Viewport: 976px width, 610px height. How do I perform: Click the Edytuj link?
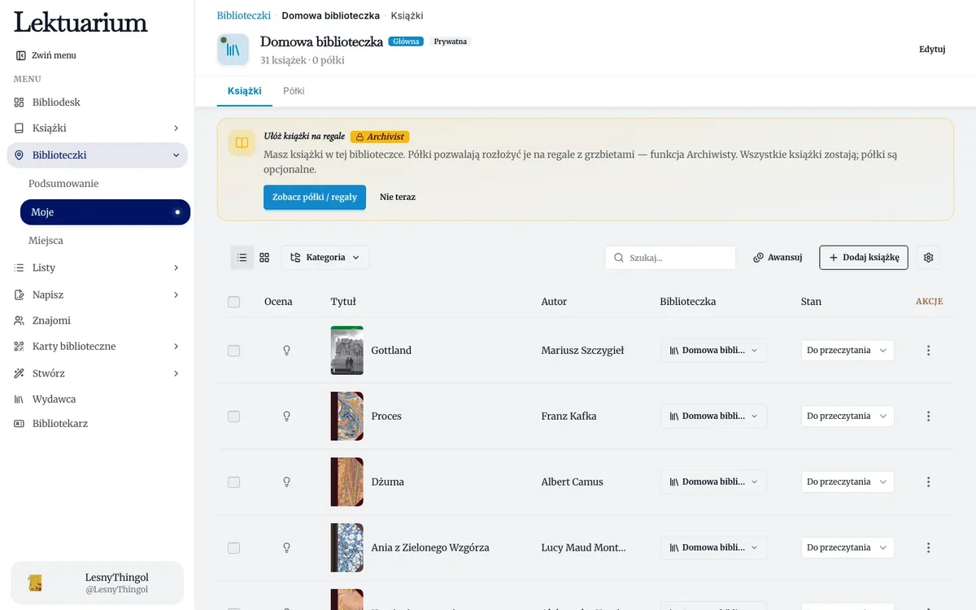tap(932, 50)
